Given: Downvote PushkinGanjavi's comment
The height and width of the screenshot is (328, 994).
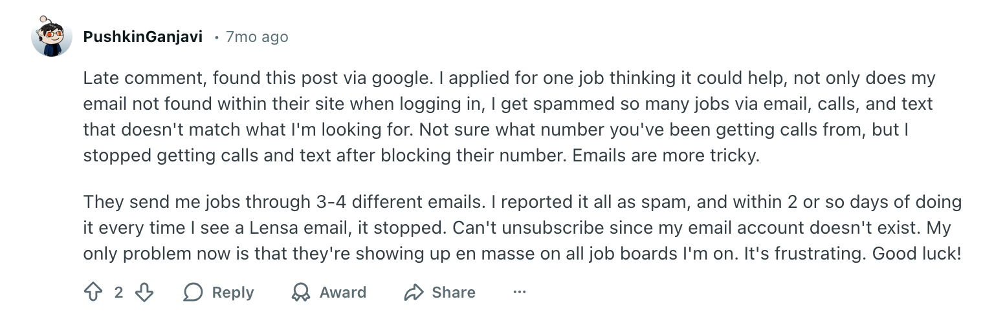Looking at the screenshot, I should pos(144,292).
